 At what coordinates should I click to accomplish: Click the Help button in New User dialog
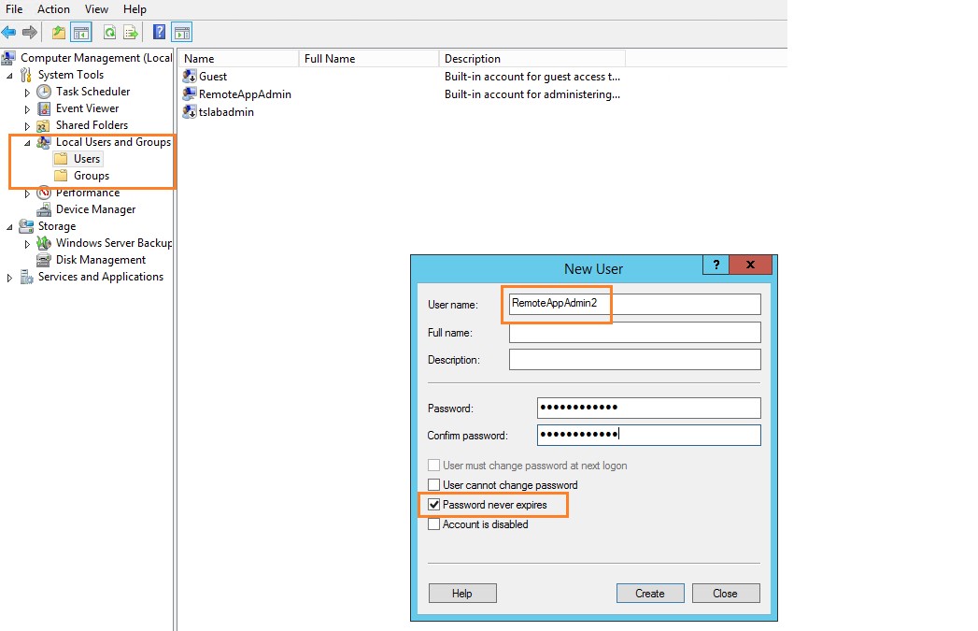click(x=462, y=593)
